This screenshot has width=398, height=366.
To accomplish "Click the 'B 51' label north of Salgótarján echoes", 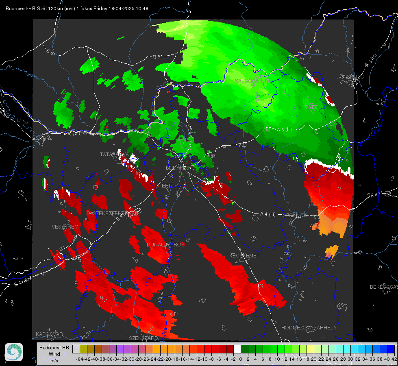I will tap(158, 57).
